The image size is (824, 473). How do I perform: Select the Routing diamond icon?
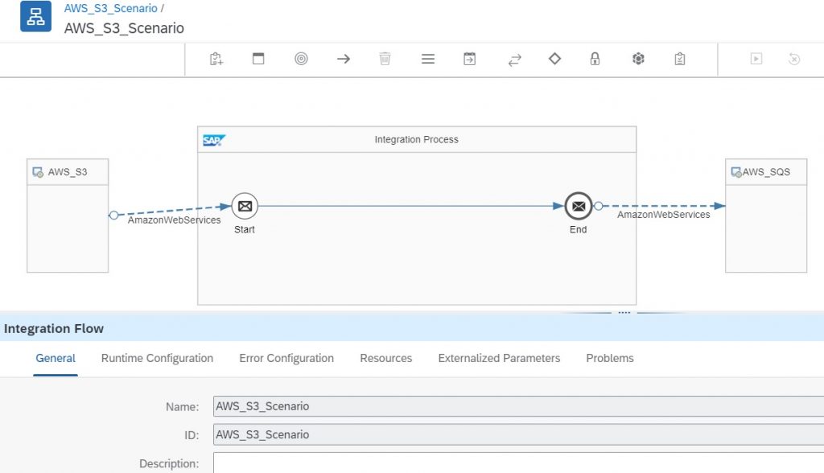click(554, 59)
